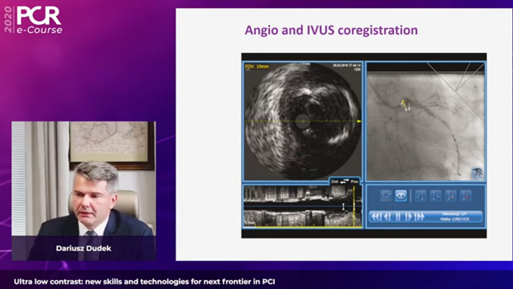Step forward one frame
The width and height of the screenshot is (513, 289).
(x=408, y=217)
